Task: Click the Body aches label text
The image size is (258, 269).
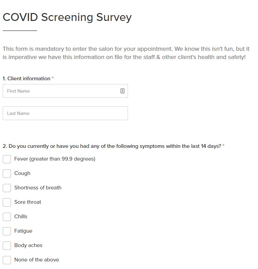Action: [x=28, y=245]
